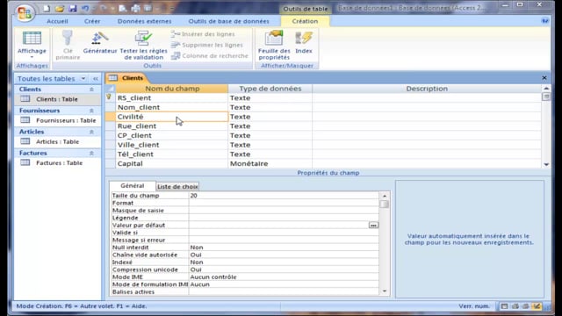Switch to pivot chart view from status bar
This screenshot has height=316, width=562.
click(526, 306)
